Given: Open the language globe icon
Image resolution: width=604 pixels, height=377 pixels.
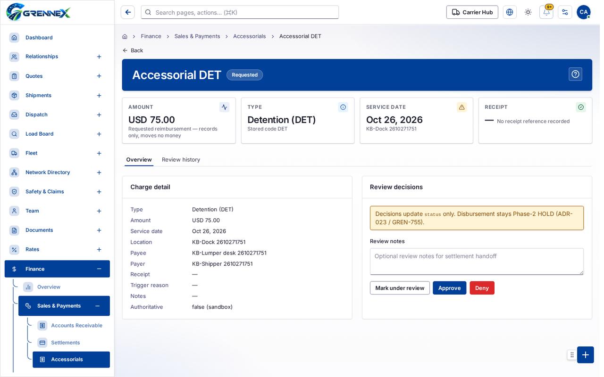Looking at the screenshot, I should coord(510,12).
